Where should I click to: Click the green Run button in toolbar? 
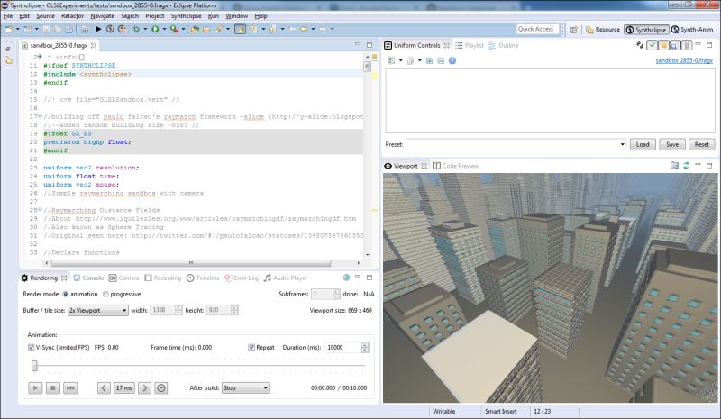(x=155, y=29)
